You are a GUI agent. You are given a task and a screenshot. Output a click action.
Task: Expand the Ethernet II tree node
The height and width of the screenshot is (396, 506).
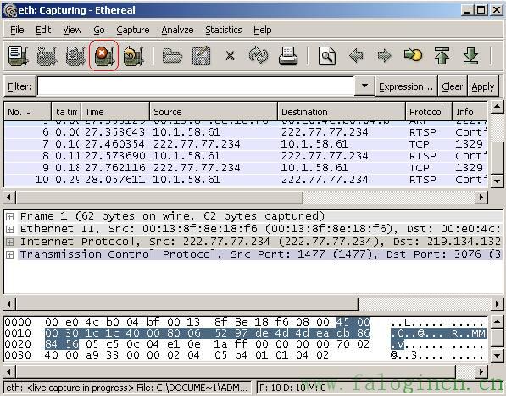coord(9,229)
